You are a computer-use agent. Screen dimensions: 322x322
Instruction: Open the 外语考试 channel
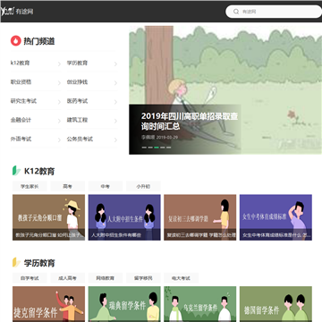(x=21, y=139)
